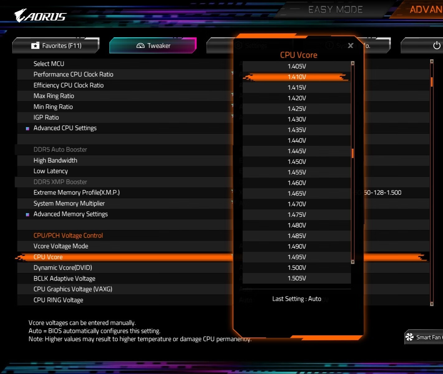Open the Favorites (F11) tab
Screen dimensions: 443x374
tap(56, 46)
